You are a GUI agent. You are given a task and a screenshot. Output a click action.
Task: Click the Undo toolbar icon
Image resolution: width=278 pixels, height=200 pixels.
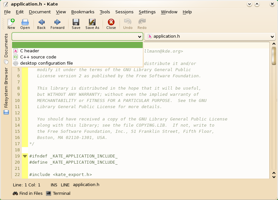coord(128,24)
